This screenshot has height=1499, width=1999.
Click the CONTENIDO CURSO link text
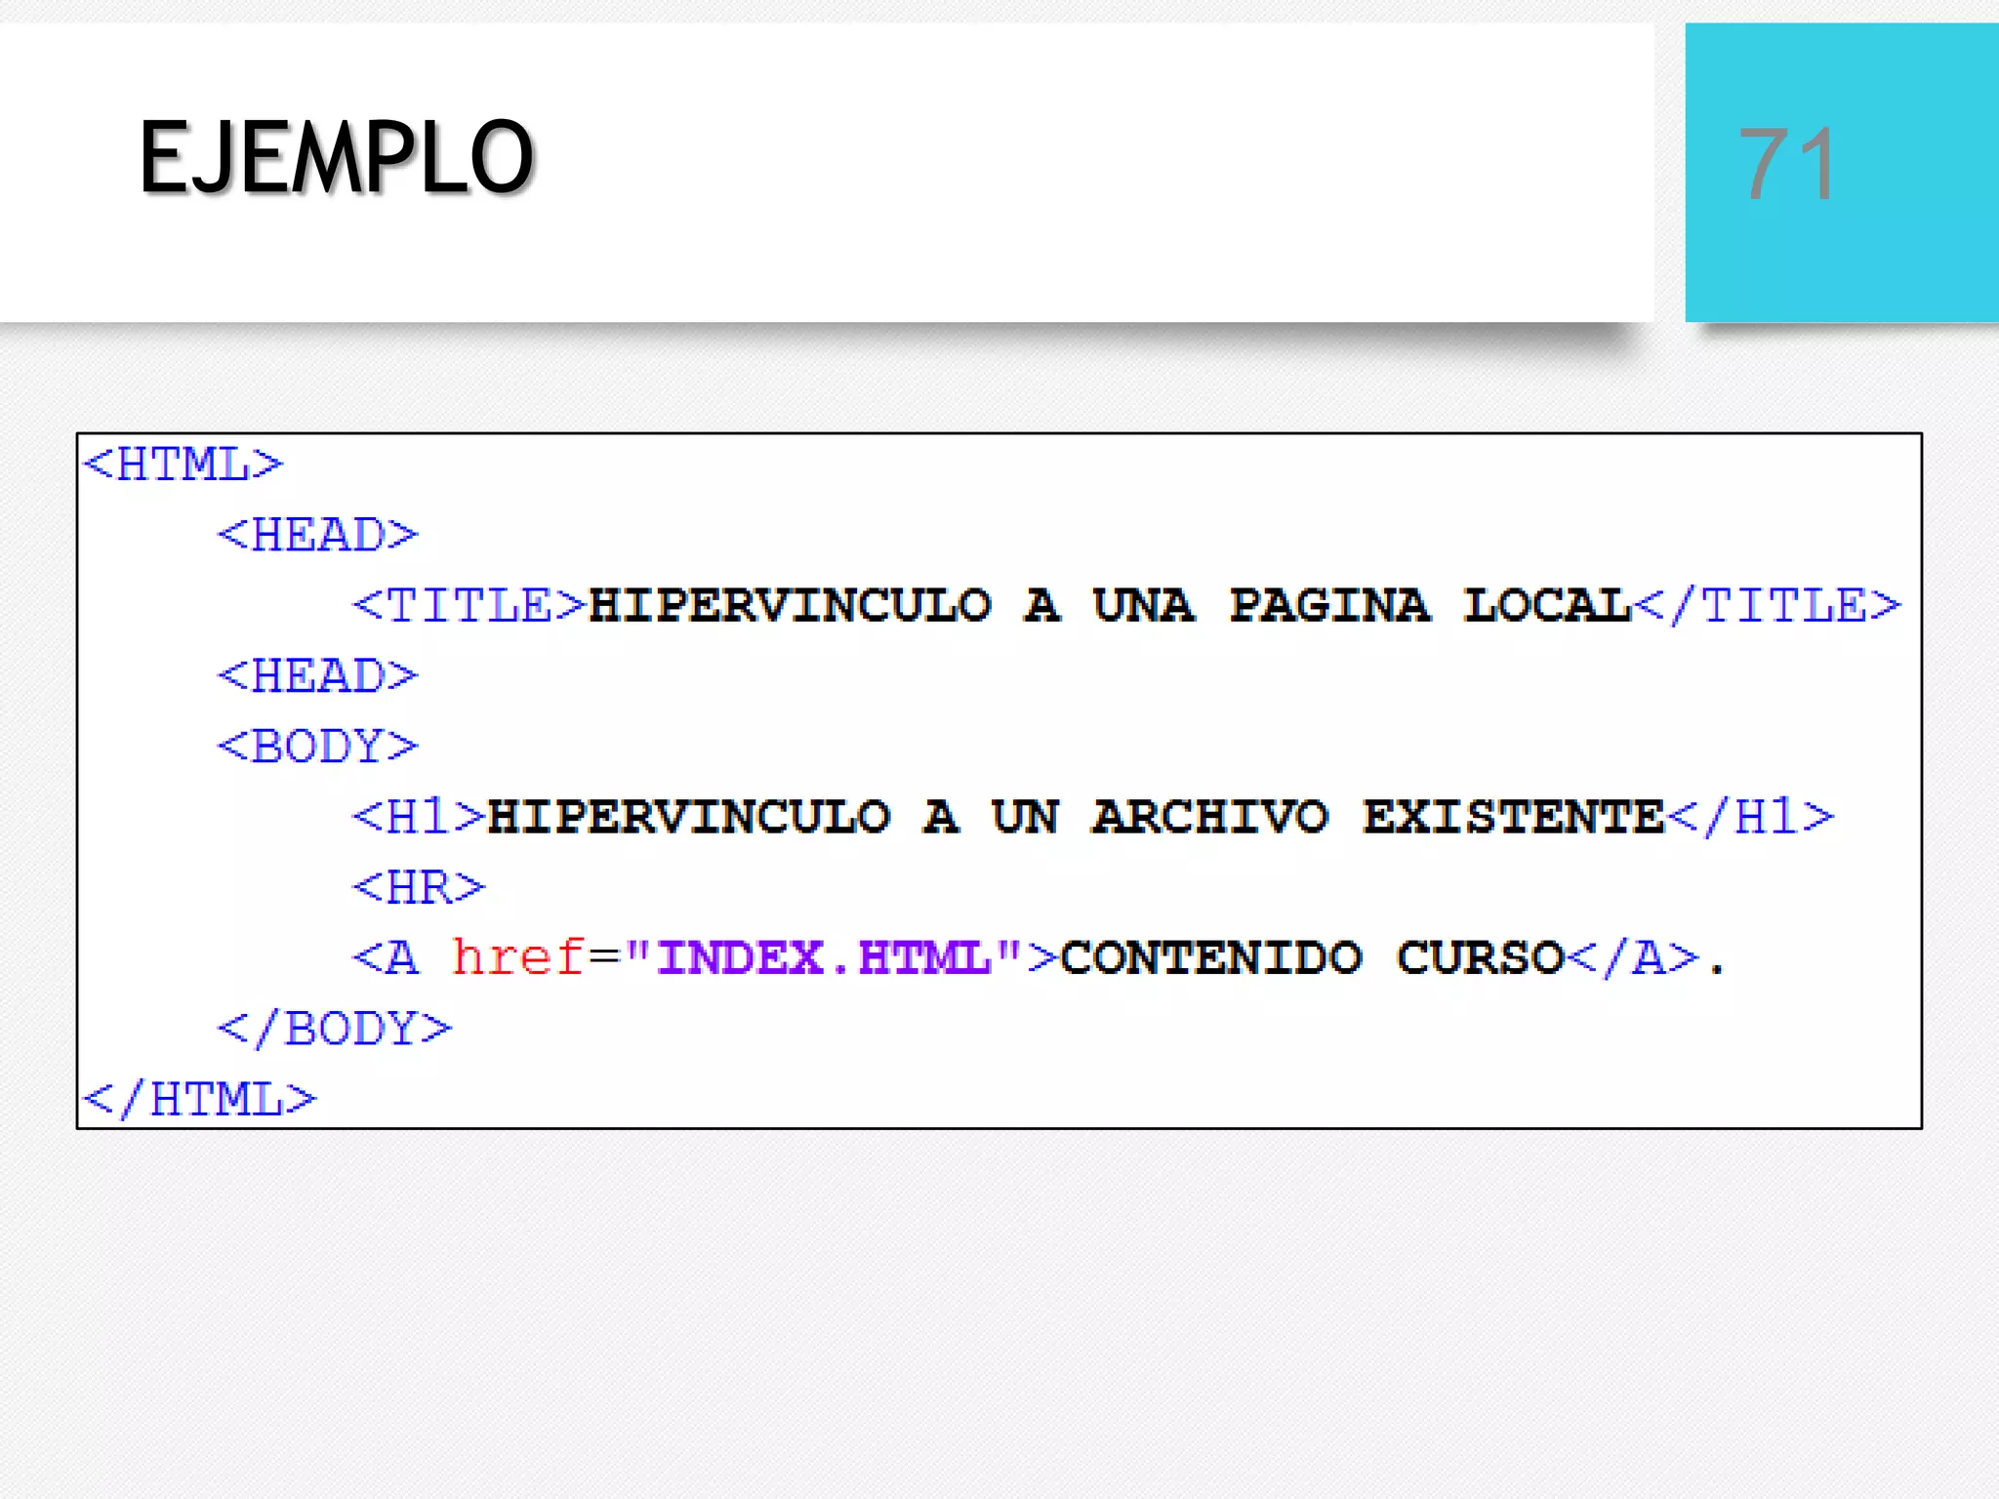1313,958
